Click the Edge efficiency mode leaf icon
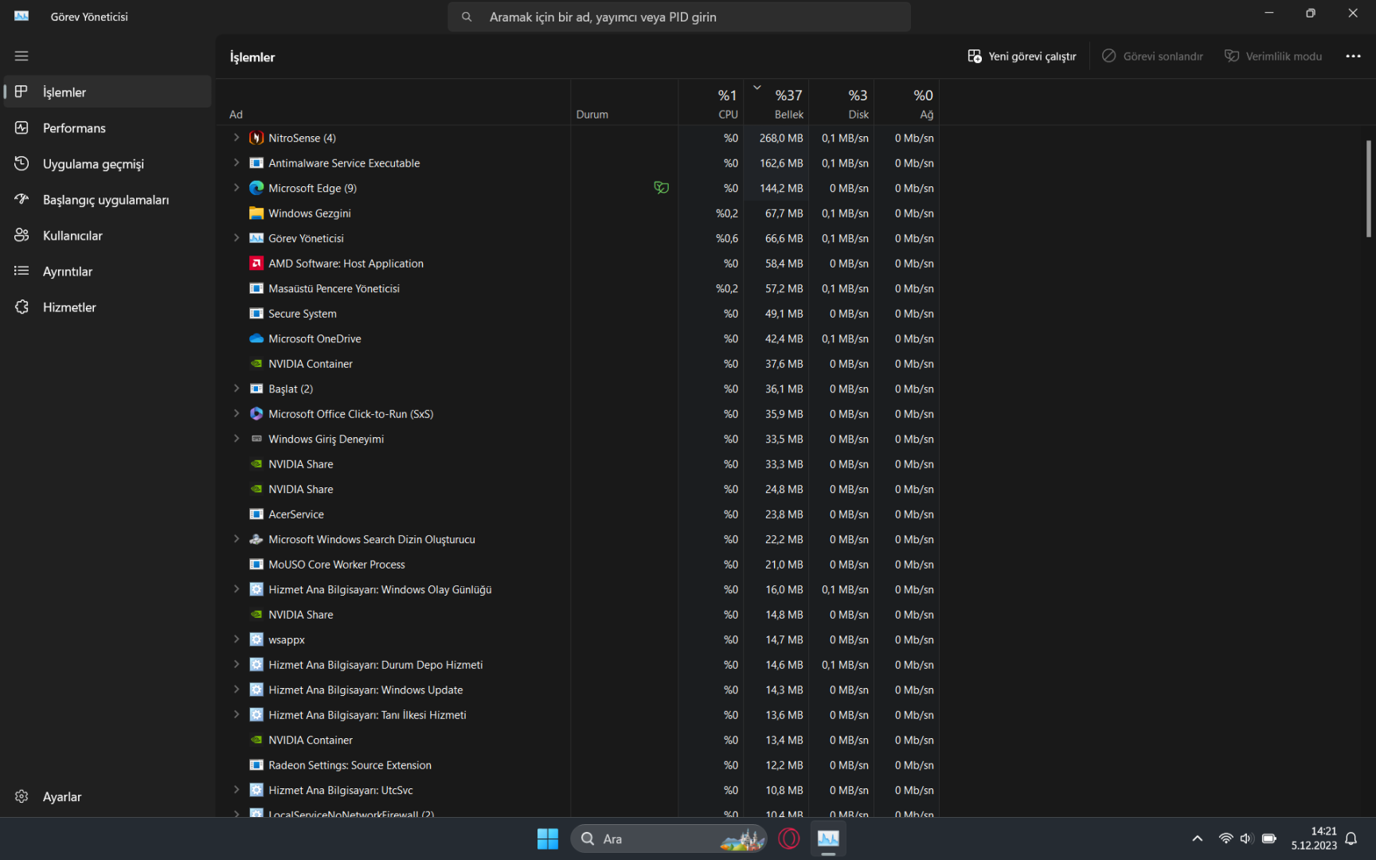The height and width of the screenshot is (860, 1376). (x=661, y=188)
